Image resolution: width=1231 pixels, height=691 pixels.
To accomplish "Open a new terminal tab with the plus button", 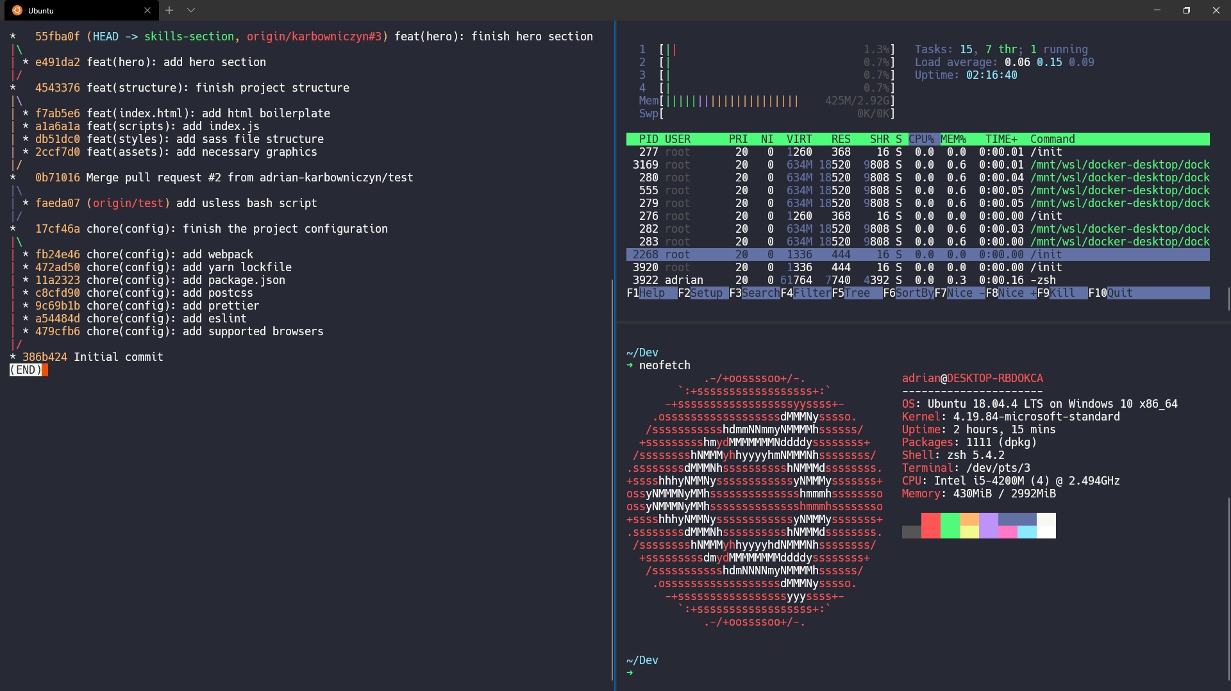I will [x=169, y=10].
